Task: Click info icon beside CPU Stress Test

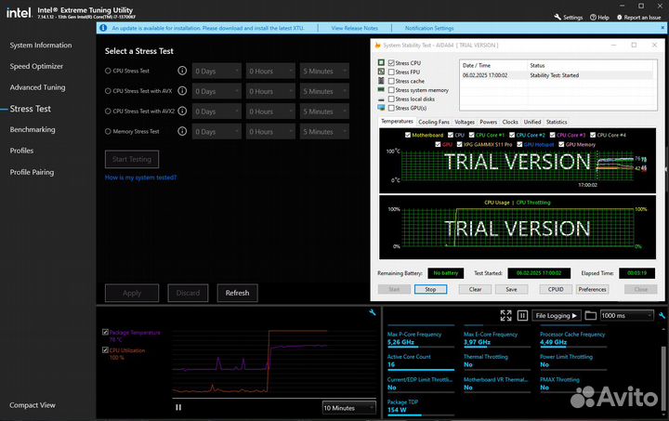Action: [182, 71]
